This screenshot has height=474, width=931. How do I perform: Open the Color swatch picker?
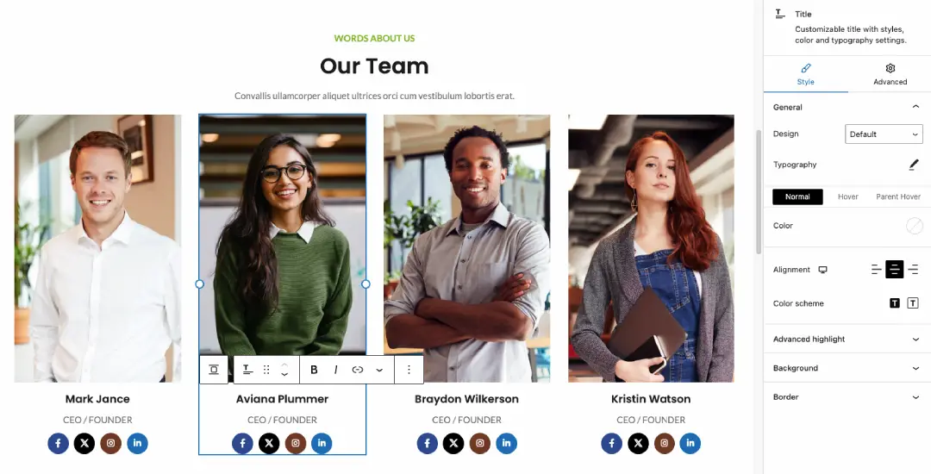pos(915,226)
